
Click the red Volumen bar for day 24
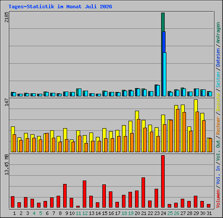coord(163,181)
